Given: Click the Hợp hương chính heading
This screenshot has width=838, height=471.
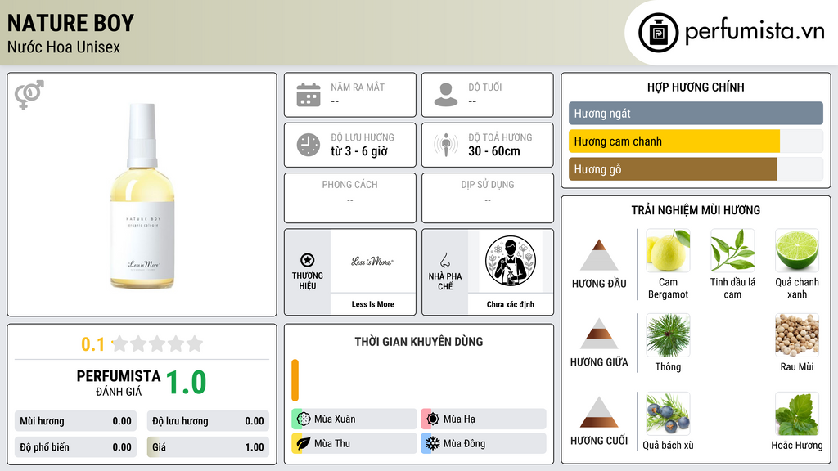Looking at the screenshot, I should [x=696, y=87].
